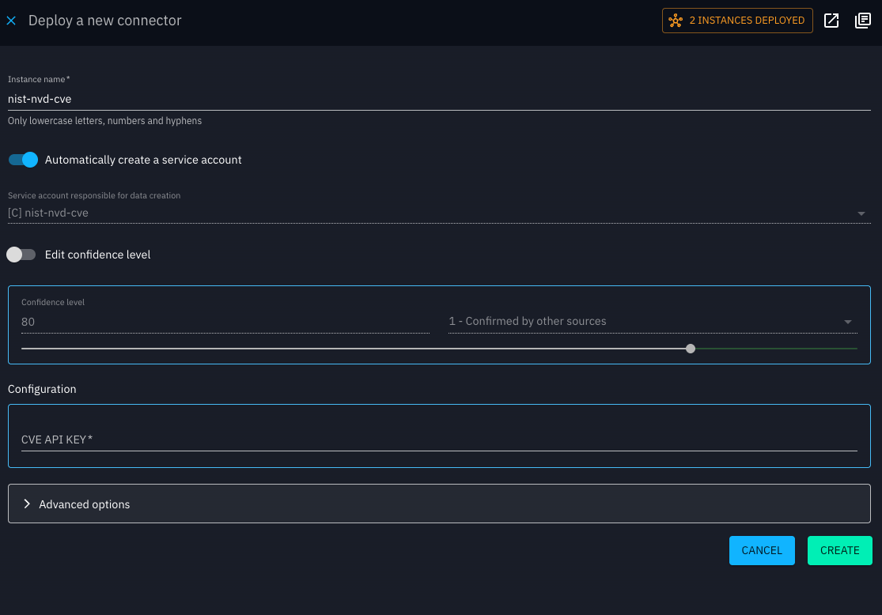Viewport: 882px width, 615px height.
Task: Click the hub icon in the instances deployed badge
Action: coord(676,21)
